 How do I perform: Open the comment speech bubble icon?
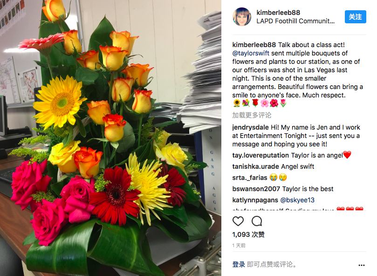(257, 221)
